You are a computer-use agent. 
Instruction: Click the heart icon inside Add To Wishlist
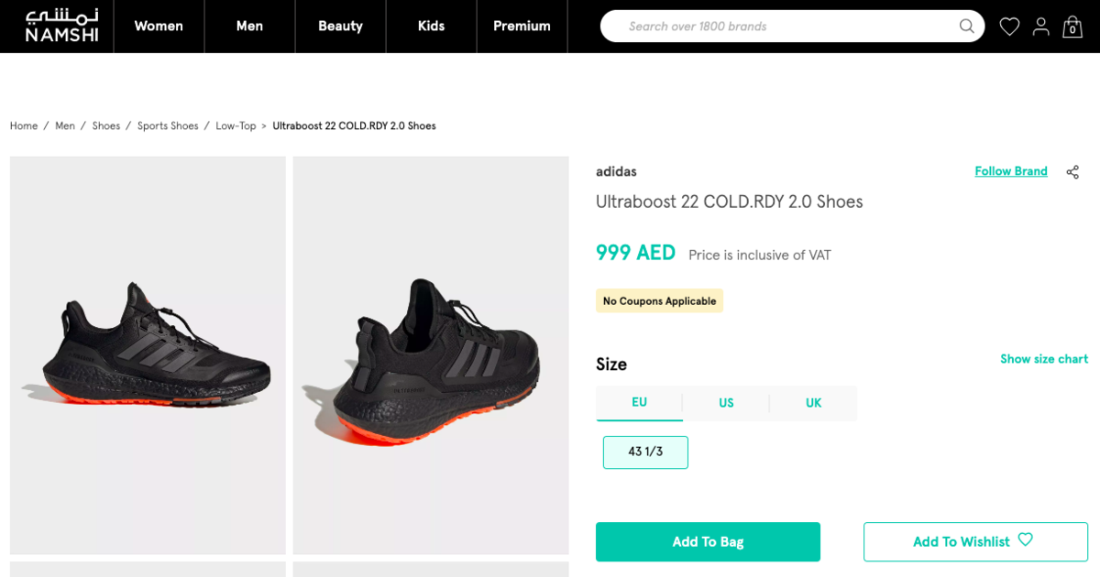pos(1026,541)
